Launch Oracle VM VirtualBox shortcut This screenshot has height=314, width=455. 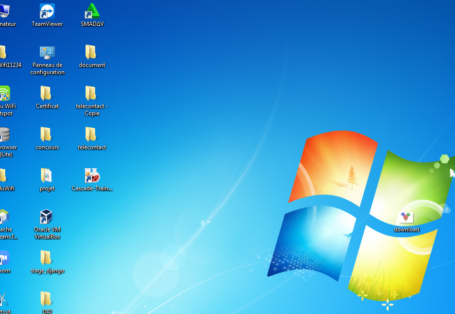pos(46,217)
